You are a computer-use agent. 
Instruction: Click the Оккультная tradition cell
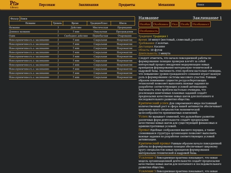click(101, 32)
